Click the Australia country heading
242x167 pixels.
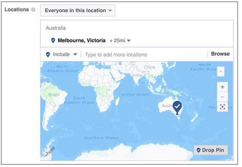56,28
